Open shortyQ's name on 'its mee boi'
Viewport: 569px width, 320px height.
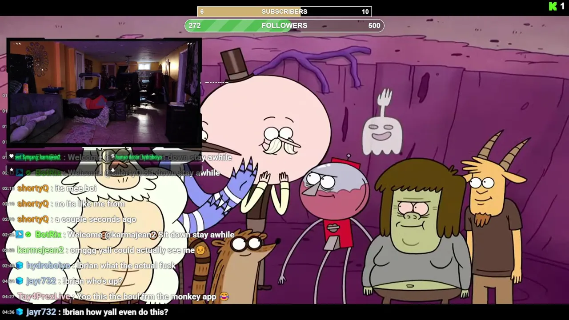click(33, 188)
